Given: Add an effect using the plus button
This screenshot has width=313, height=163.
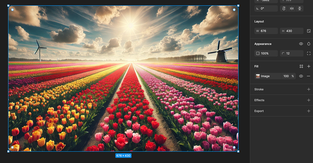Looking at the screenshot, I should [x=309, y=100].
